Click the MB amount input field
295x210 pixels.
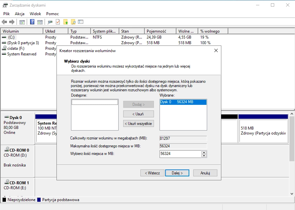click(x=180, y=154)
